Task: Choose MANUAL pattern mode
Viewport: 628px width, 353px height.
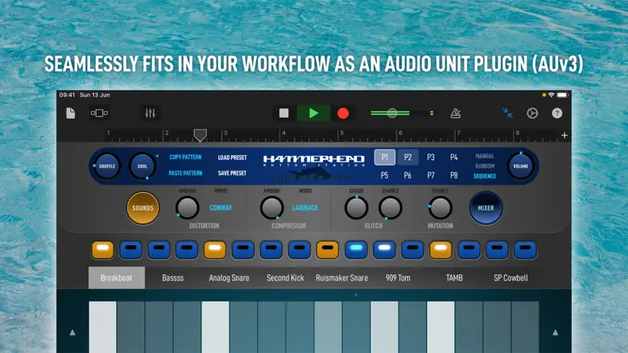Action: tap(485, 156)
